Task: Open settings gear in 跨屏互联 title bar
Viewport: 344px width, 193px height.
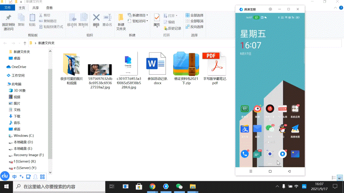Action: (270, 9)
